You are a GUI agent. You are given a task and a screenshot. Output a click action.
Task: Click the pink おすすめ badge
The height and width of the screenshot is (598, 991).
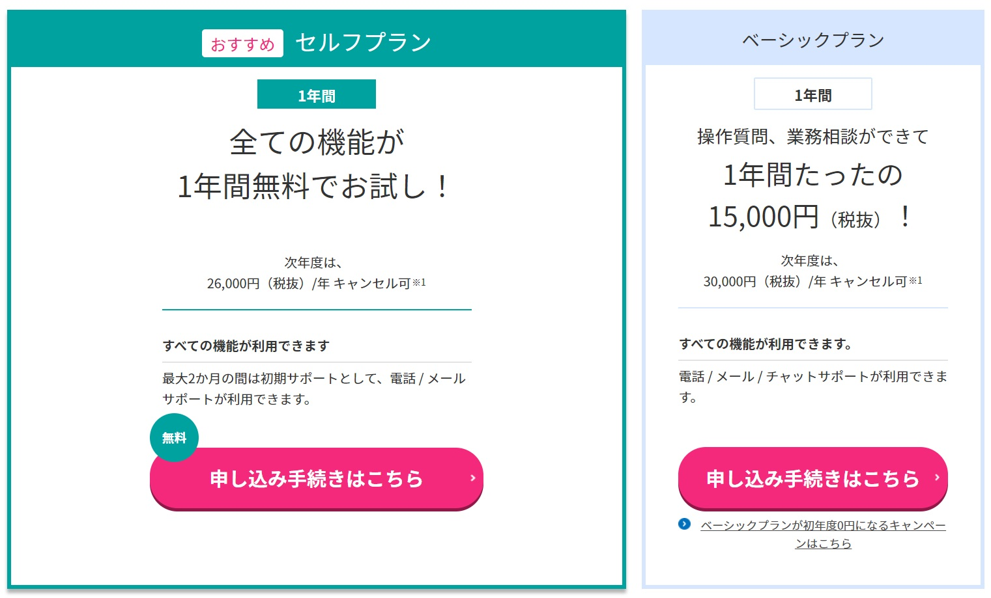242,44
